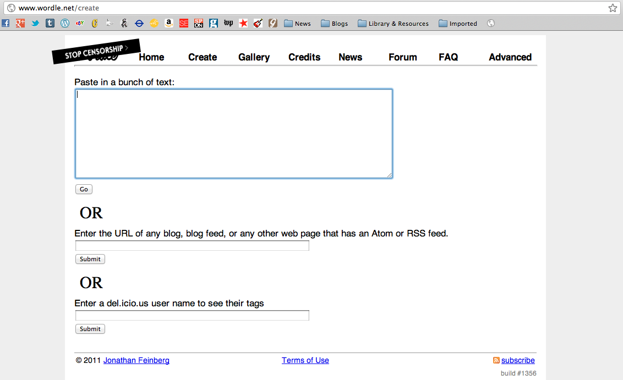
Task: Open the small white figure bookmark icon
Action: 110,24
